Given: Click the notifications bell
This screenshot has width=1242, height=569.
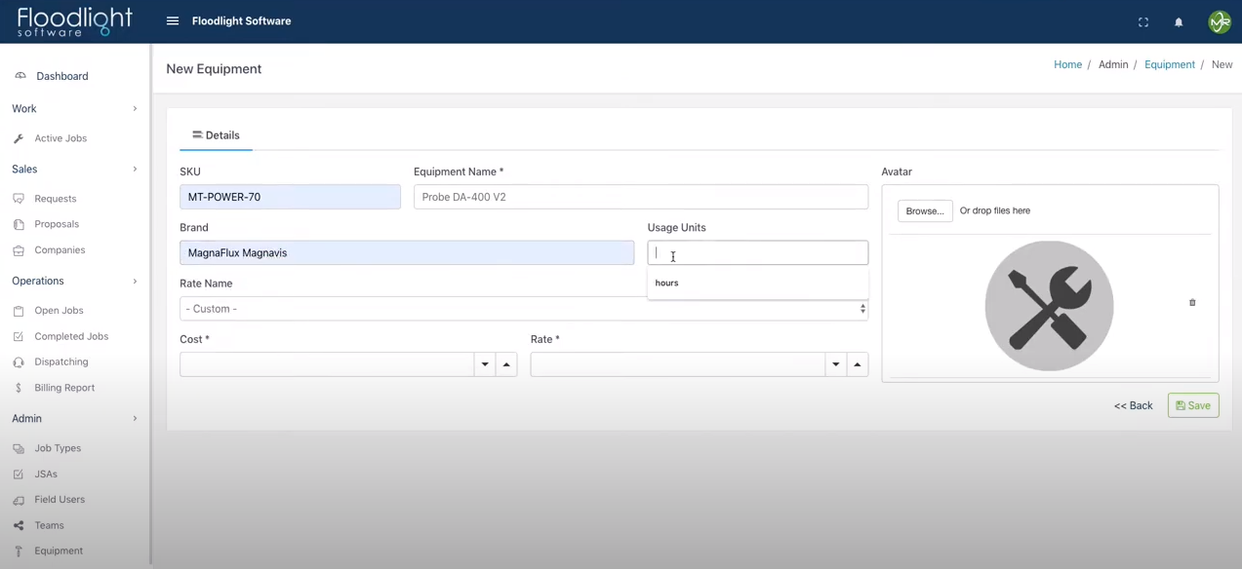Looking at the screenshot, I should click(x=1178, y=21).
